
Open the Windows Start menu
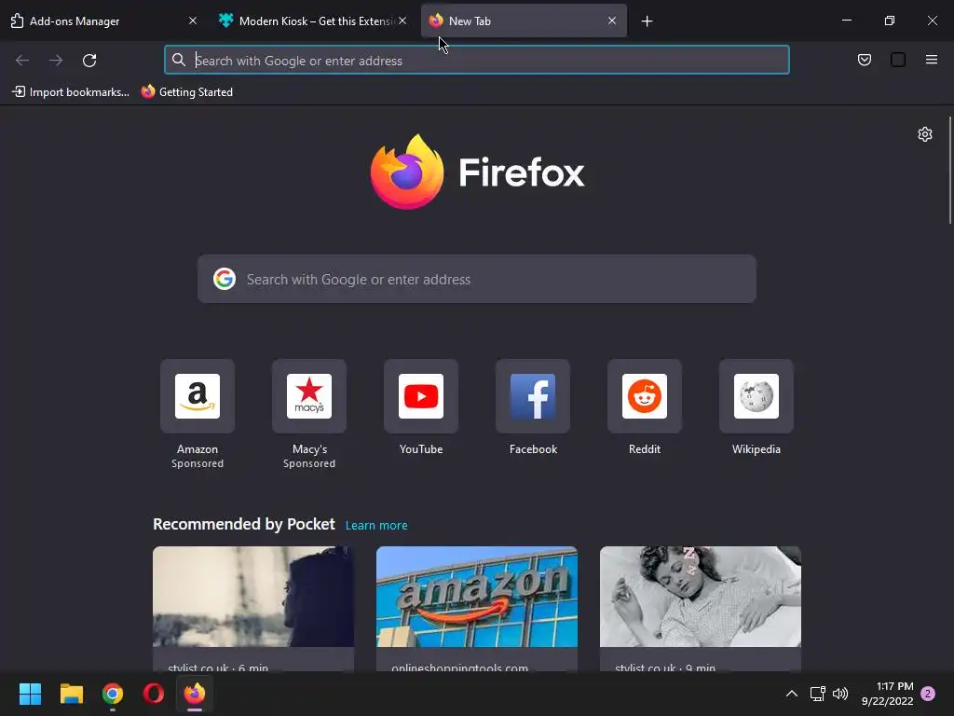30,694
